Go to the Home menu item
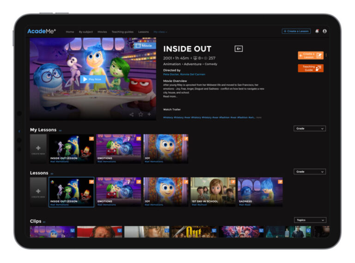This screenshot has width=355, height=263. pos(70,32)
